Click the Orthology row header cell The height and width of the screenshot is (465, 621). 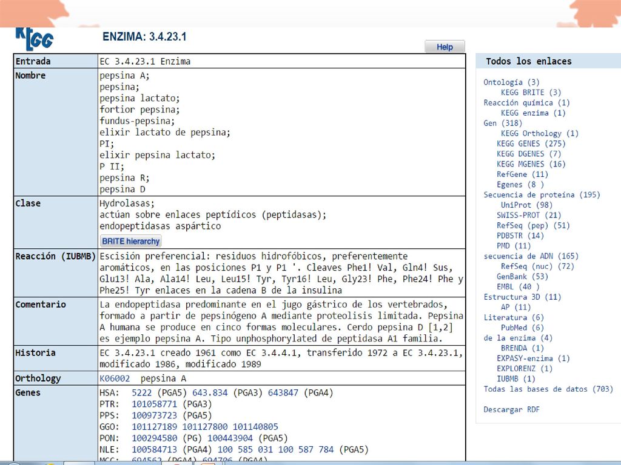(56, 378)
